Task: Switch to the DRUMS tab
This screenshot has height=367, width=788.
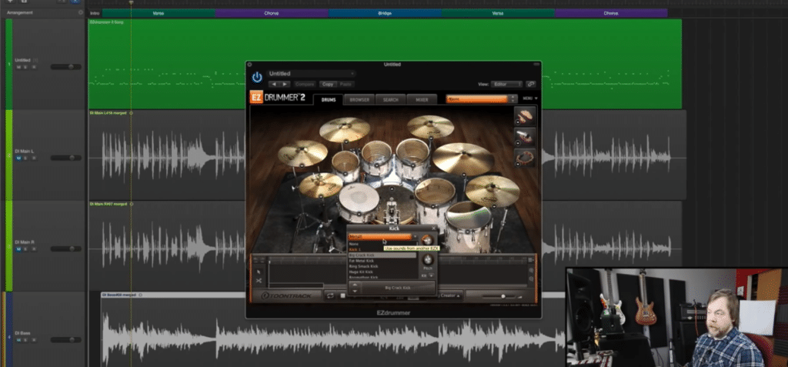Action: [328, 99]
